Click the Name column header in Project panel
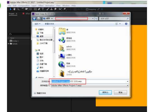This screenshot has width=168, height=112. click(12, 38)
